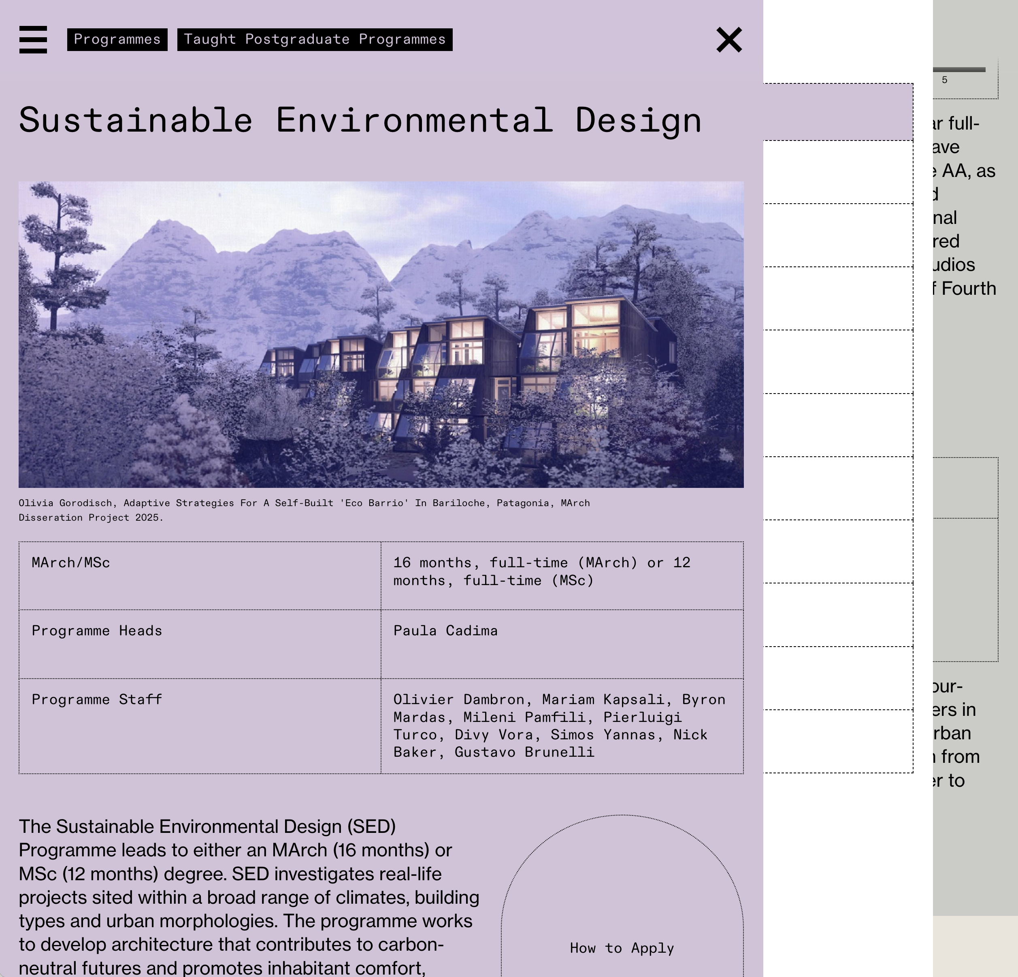The image size is (1018, 977).
Task: Click the staff names starting Olivier Dambron
Action: pos(559,726)
